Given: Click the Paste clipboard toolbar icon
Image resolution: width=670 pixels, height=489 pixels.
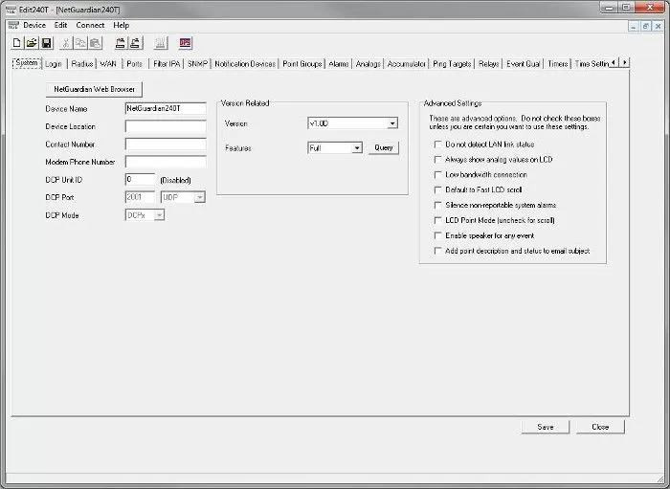Looking at the screenshot, I should 96,43.
